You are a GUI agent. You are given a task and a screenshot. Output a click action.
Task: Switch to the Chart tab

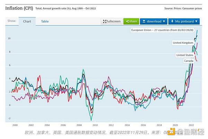(x=27, y=21)
